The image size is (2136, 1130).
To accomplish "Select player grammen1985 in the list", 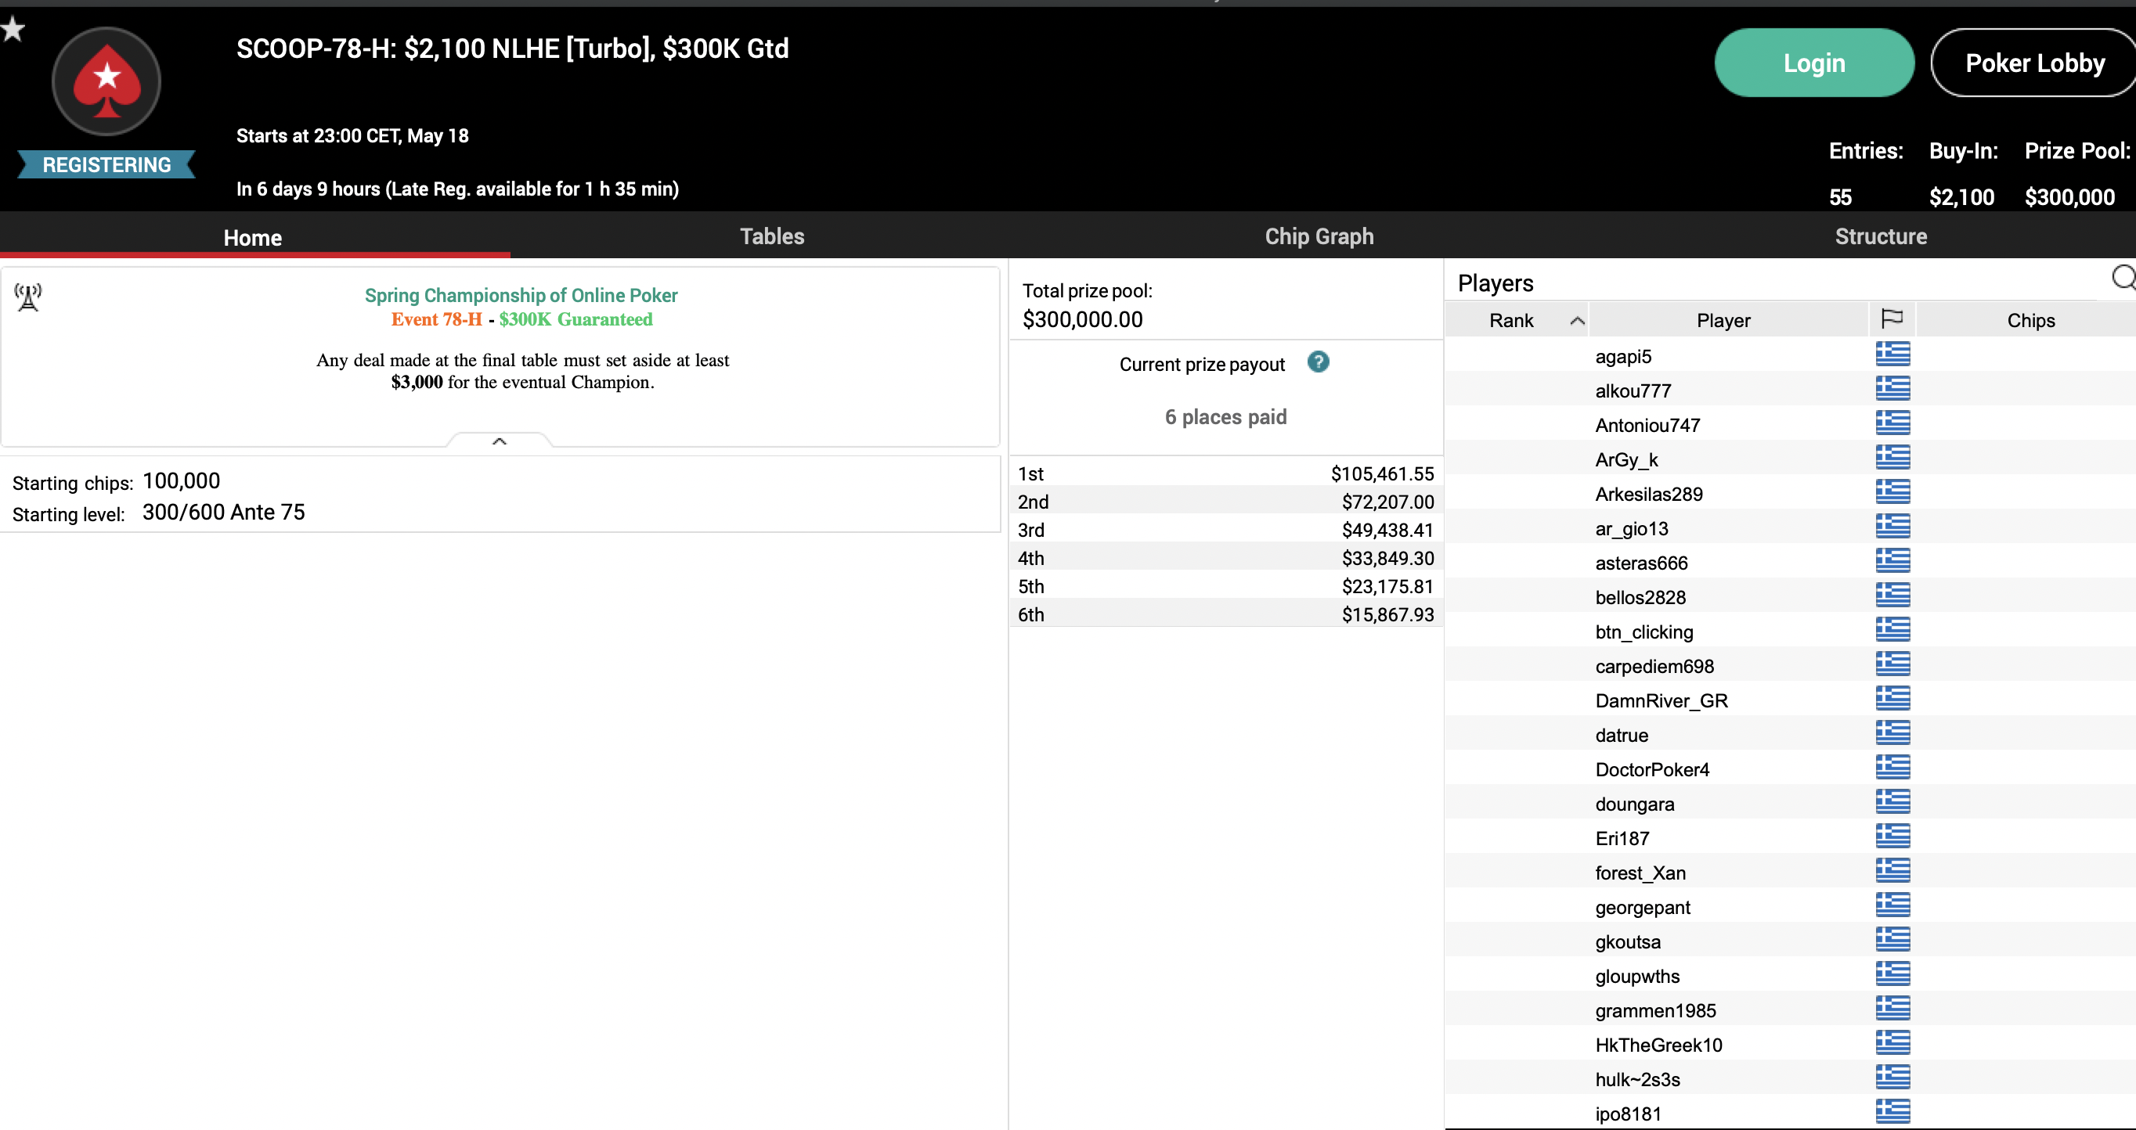I will pos(1790,1009).
